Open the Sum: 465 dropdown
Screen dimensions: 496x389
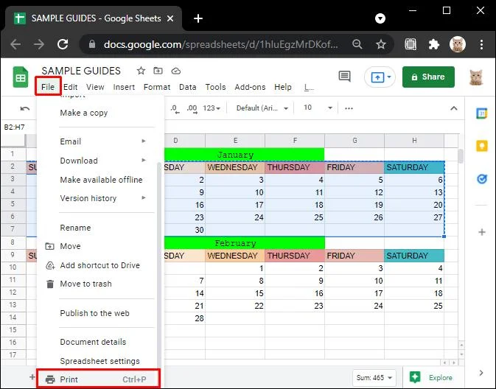pos(374,378)
